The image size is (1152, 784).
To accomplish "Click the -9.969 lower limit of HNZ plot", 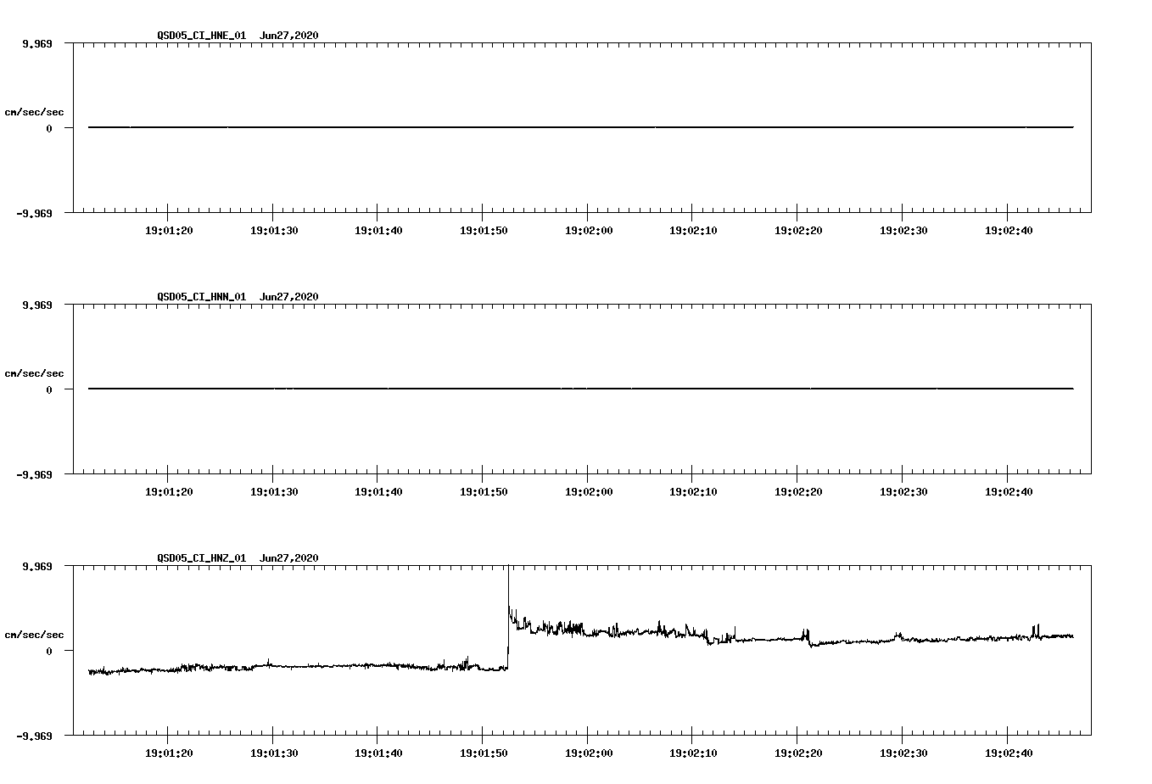I will [x=35, y=736].
